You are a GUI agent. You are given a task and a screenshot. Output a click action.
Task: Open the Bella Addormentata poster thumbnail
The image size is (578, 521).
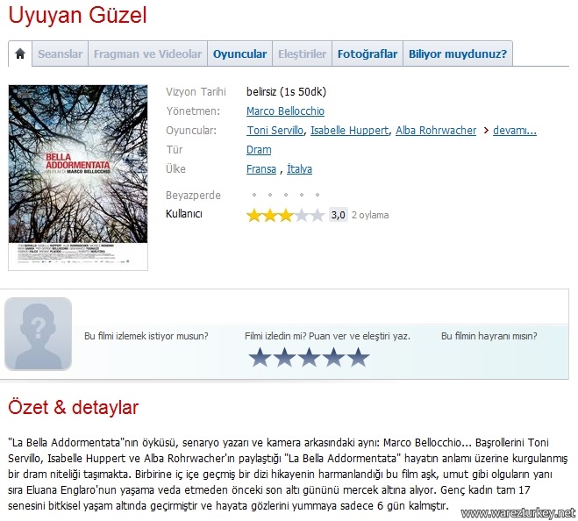tap(78, 178)
